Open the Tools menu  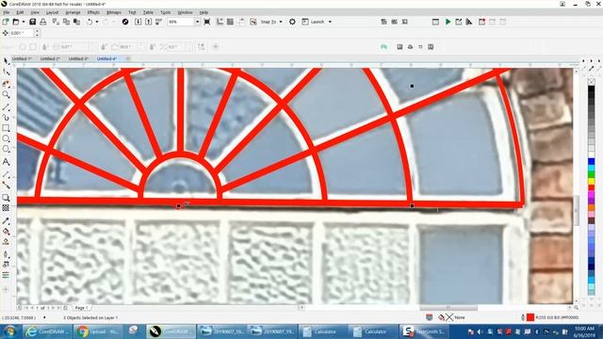(x=166, y=12)
